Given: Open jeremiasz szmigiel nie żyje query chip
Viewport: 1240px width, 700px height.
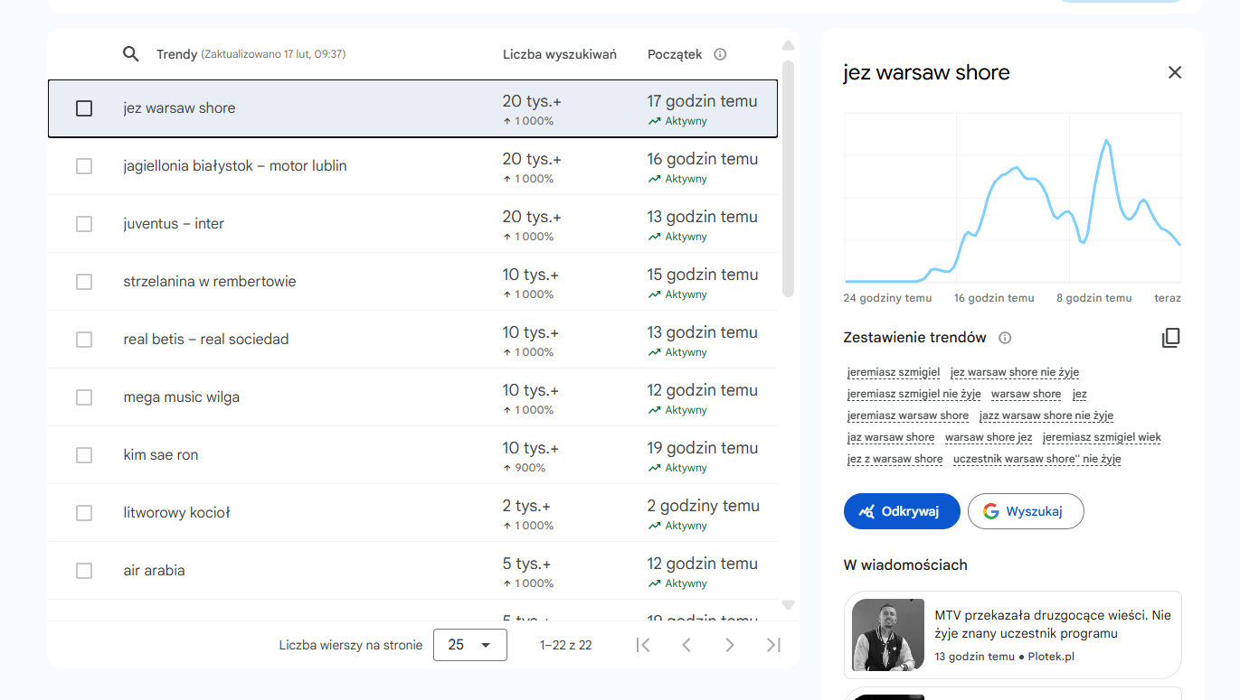Looking at the screenshot, I should pos(914,394).
